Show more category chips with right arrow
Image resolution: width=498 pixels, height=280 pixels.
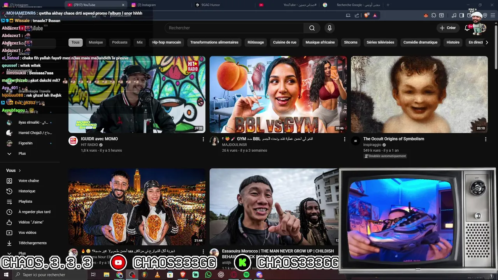[486, 42]
